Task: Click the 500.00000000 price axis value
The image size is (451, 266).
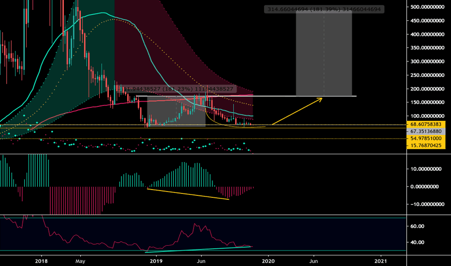Action: pyautogui.click(x=427, y=7)
